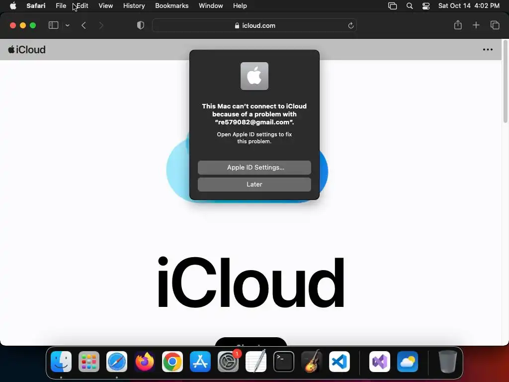Open System Settings from the Dock
The width and height of the screenshot is (509, 382).
pyautogui.click(x=228, y=362)
